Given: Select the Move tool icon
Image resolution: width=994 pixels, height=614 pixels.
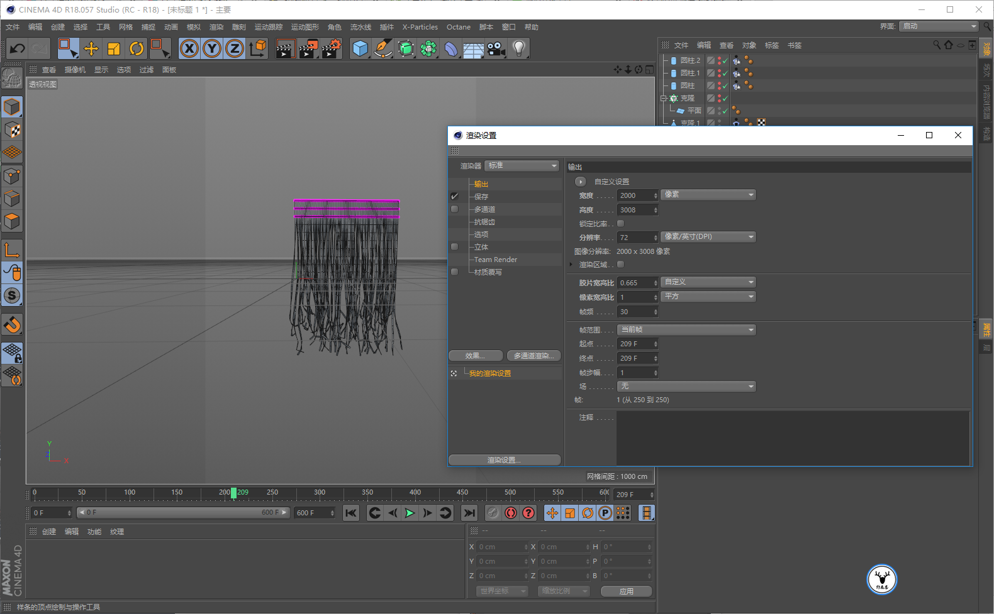Looking at the screenshot, I should pos(91,48).
